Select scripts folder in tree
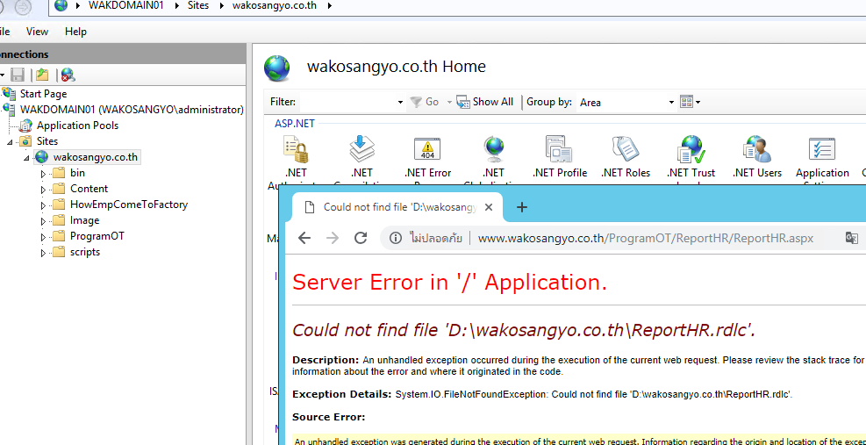The image size is (866, 445). pyautogui.click(x=85, y=252)
